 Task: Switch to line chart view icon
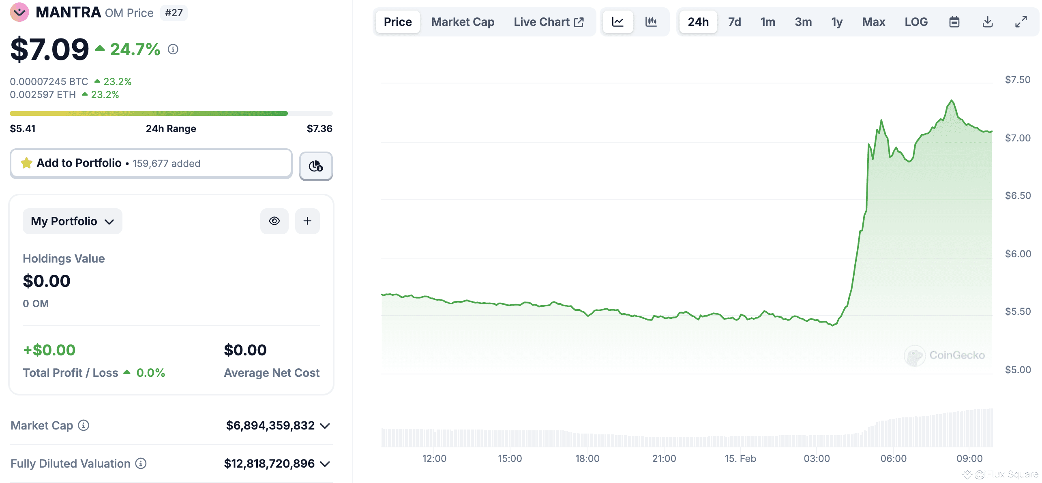[617, 22]
